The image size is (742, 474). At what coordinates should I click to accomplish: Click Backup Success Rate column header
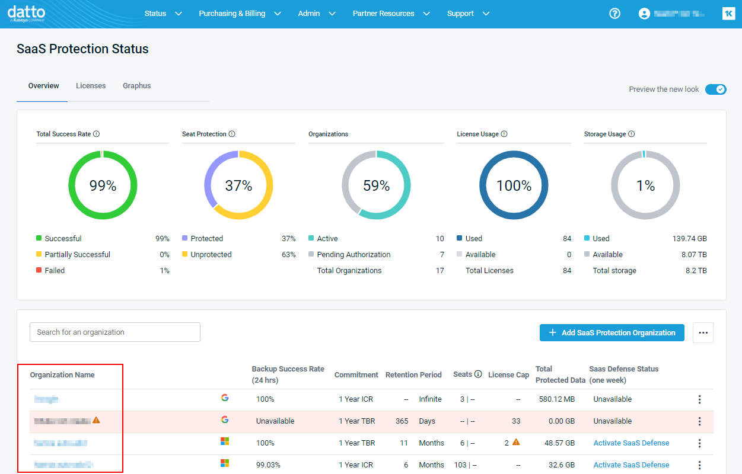point(288,374)
